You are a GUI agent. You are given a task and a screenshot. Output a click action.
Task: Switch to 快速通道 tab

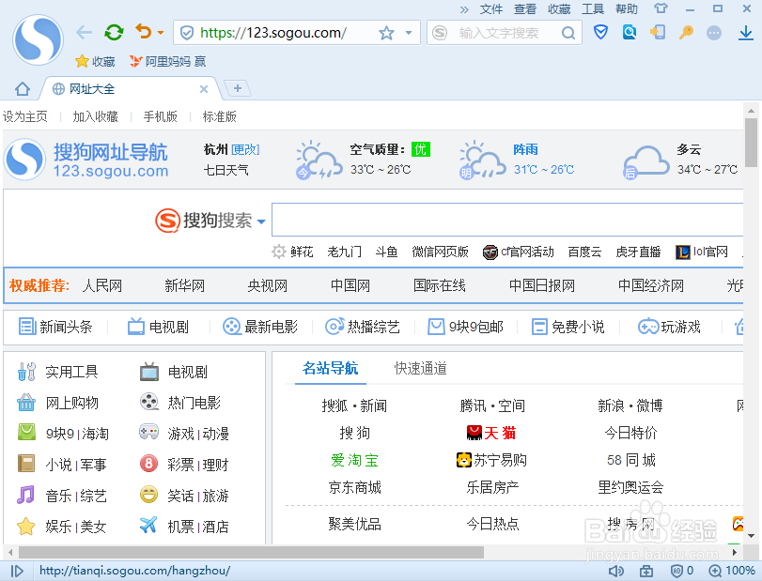click(x=420, y=368)
